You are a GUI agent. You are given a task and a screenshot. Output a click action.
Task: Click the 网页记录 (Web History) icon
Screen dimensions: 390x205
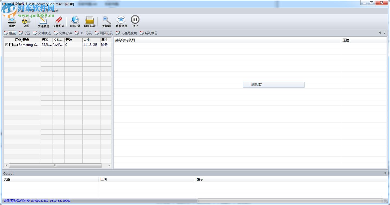tap(90, 21)
